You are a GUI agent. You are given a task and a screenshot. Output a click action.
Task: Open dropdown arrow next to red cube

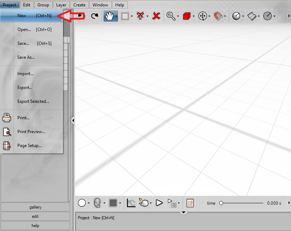pyautogui.click(x=194, y=16)
